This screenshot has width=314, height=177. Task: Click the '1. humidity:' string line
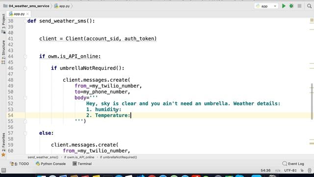click(104, 109)
